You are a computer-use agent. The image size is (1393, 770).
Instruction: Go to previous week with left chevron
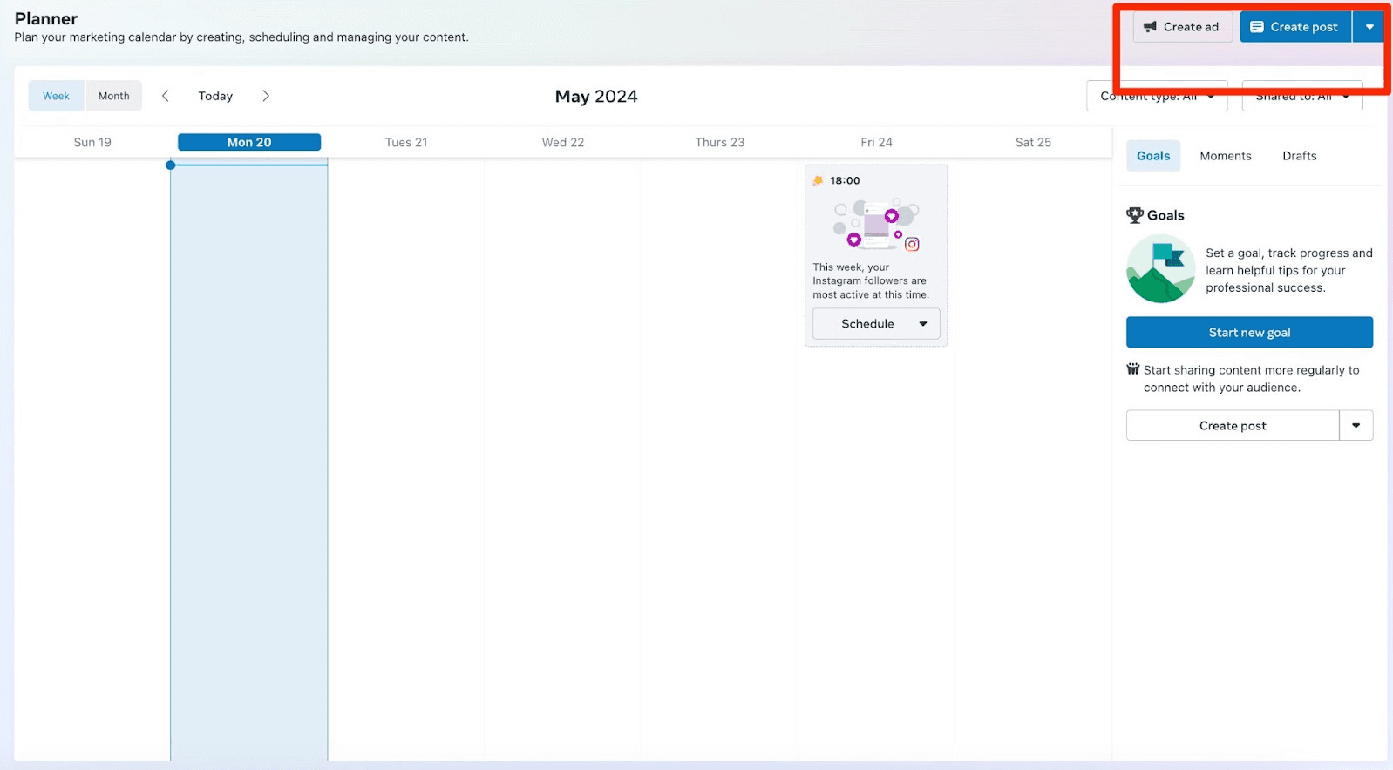click(x=165, y=96)
